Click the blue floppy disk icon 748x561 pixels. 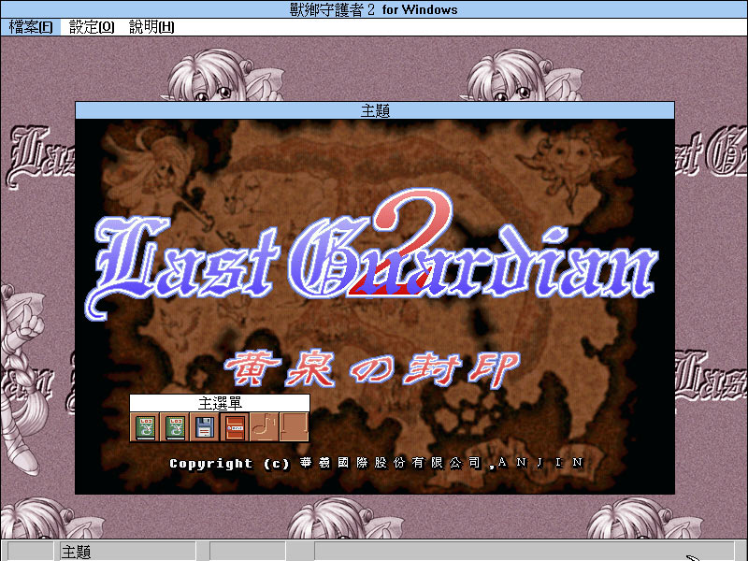[205, 427]
